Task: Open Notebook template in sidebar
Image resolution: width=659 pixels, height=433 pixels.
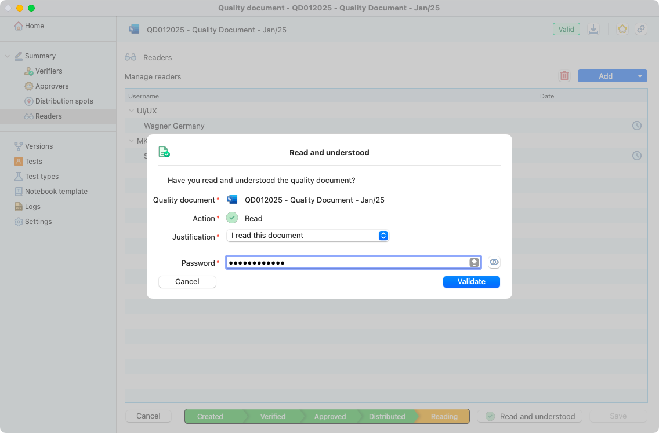Action: (56, 192)
